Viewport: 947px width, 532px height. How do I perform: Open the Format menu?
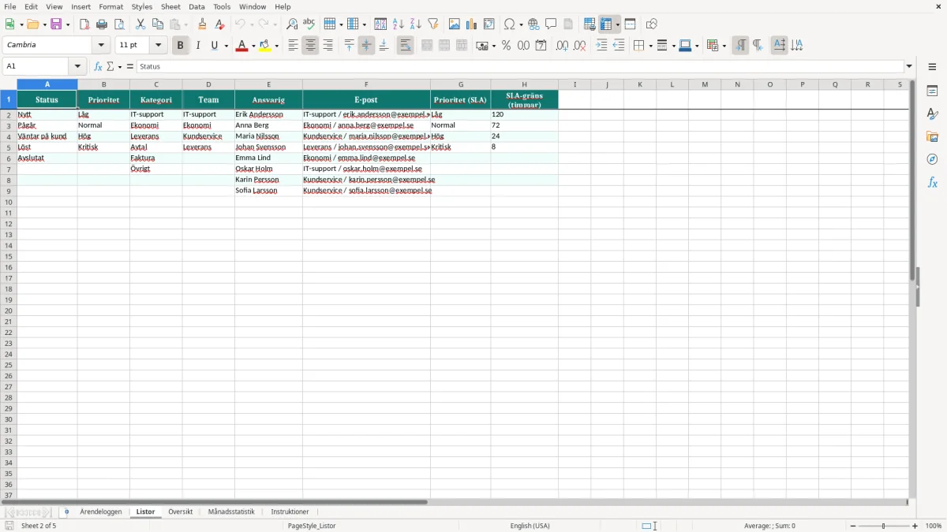click(111, 6)
